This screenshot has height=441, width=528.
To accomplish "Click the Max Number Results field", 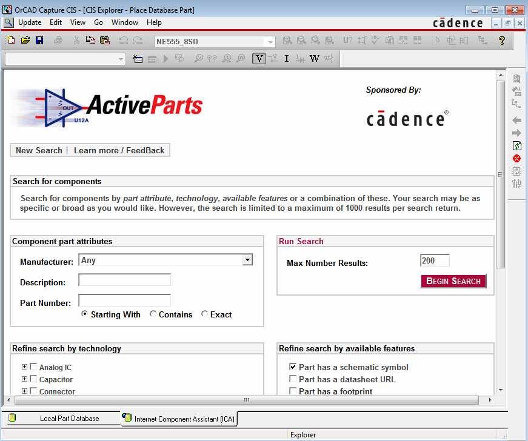I will pyautogui.click(x=435, y=260).
